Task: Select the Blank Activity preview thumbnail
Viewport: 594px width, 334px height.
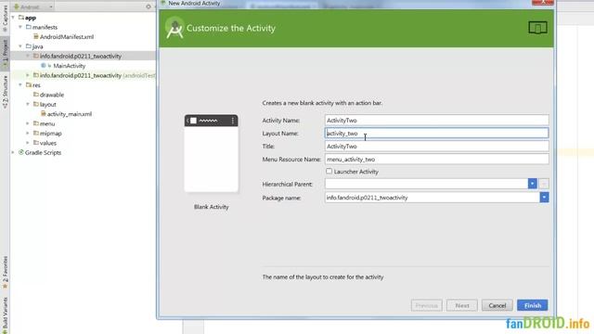Action: [211, 153]
